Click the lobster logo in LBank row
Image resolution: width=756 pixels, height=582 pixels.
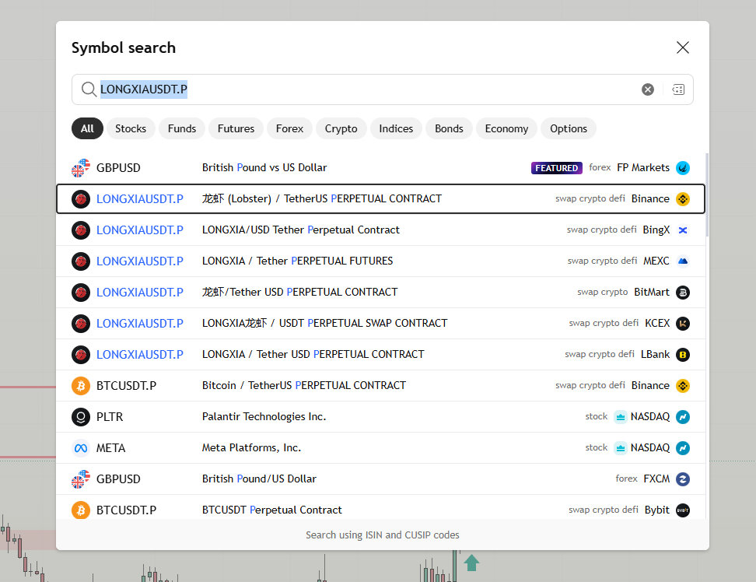click(x=81, y=354)
